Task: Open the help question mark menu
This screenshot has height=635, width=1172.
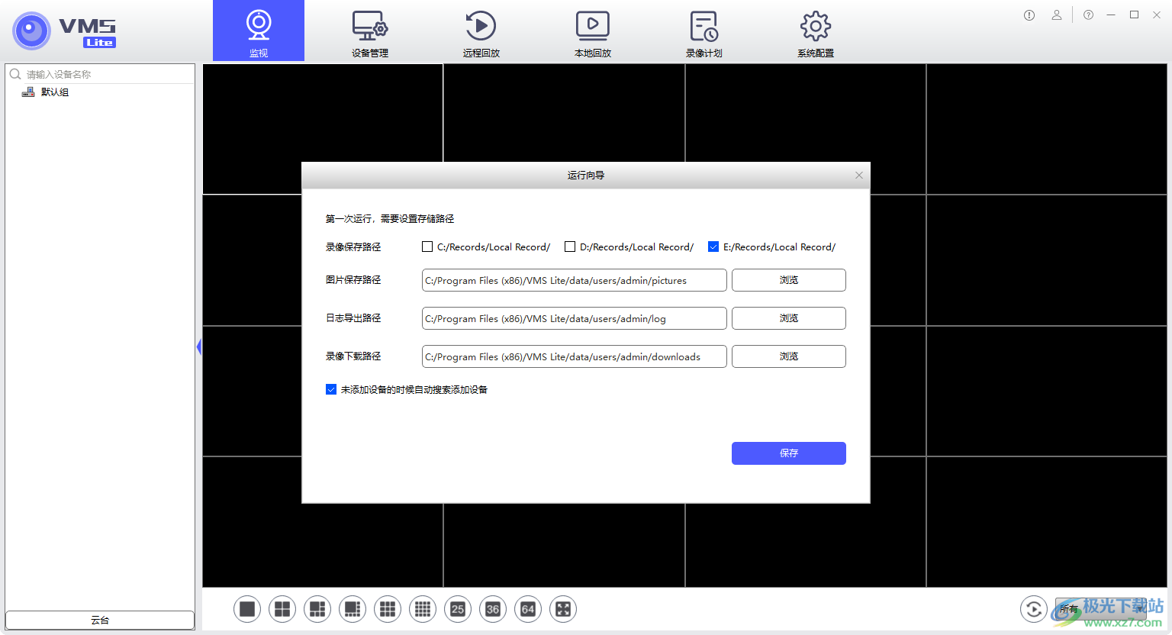Action: (x=1088, y=15)
